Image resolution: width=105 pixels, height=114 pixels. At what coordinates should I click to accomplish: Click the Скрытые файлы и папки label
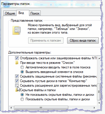coord(38,90)
